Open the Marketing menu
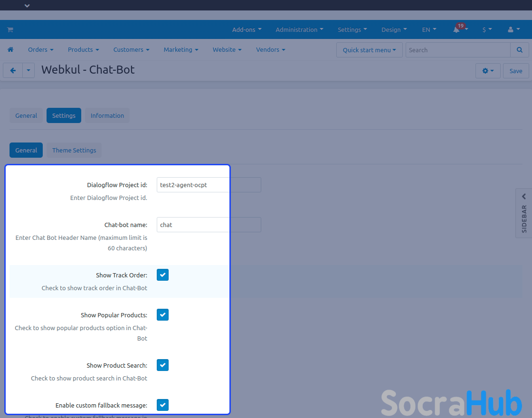Screen dimensions: 532x418 click(181, 49)
